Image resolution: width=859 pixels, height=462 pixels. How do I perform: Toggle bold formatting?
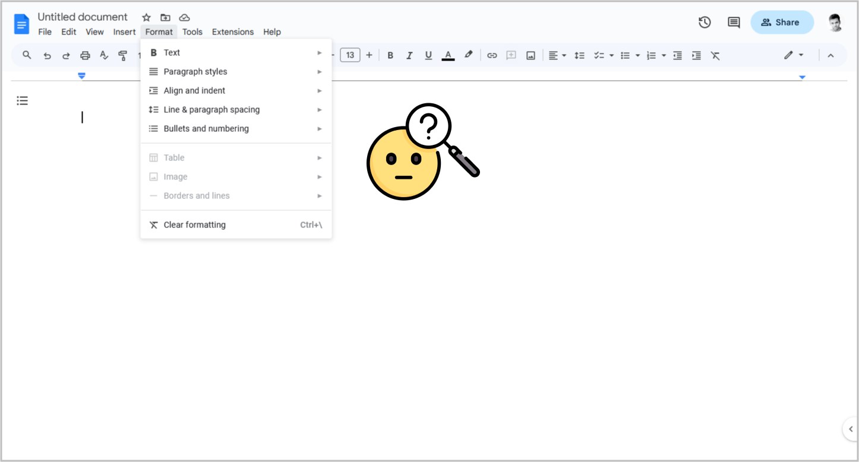(390, 55)
